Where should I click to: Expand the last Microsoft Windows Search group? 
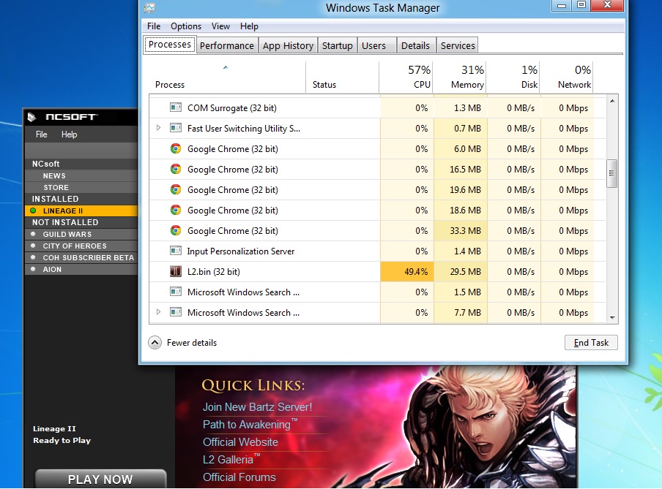point(158,312)
